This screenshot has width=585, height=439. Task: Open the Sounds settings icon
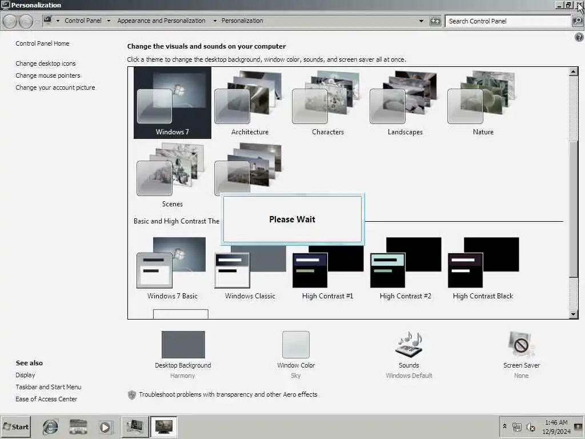point(408,345)
